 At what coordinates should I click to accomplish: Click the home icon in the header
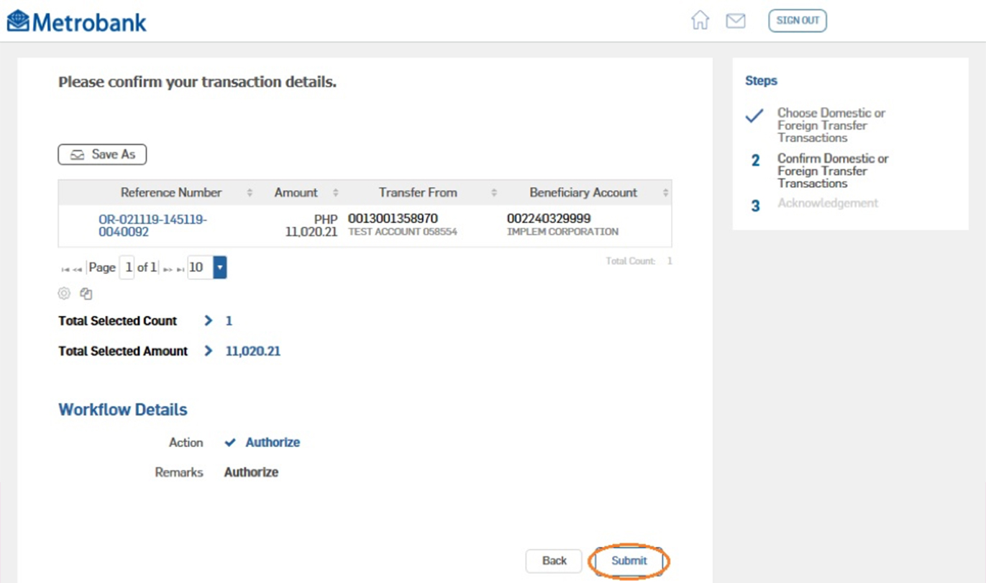pyautogui.click(x=700, y=21)
